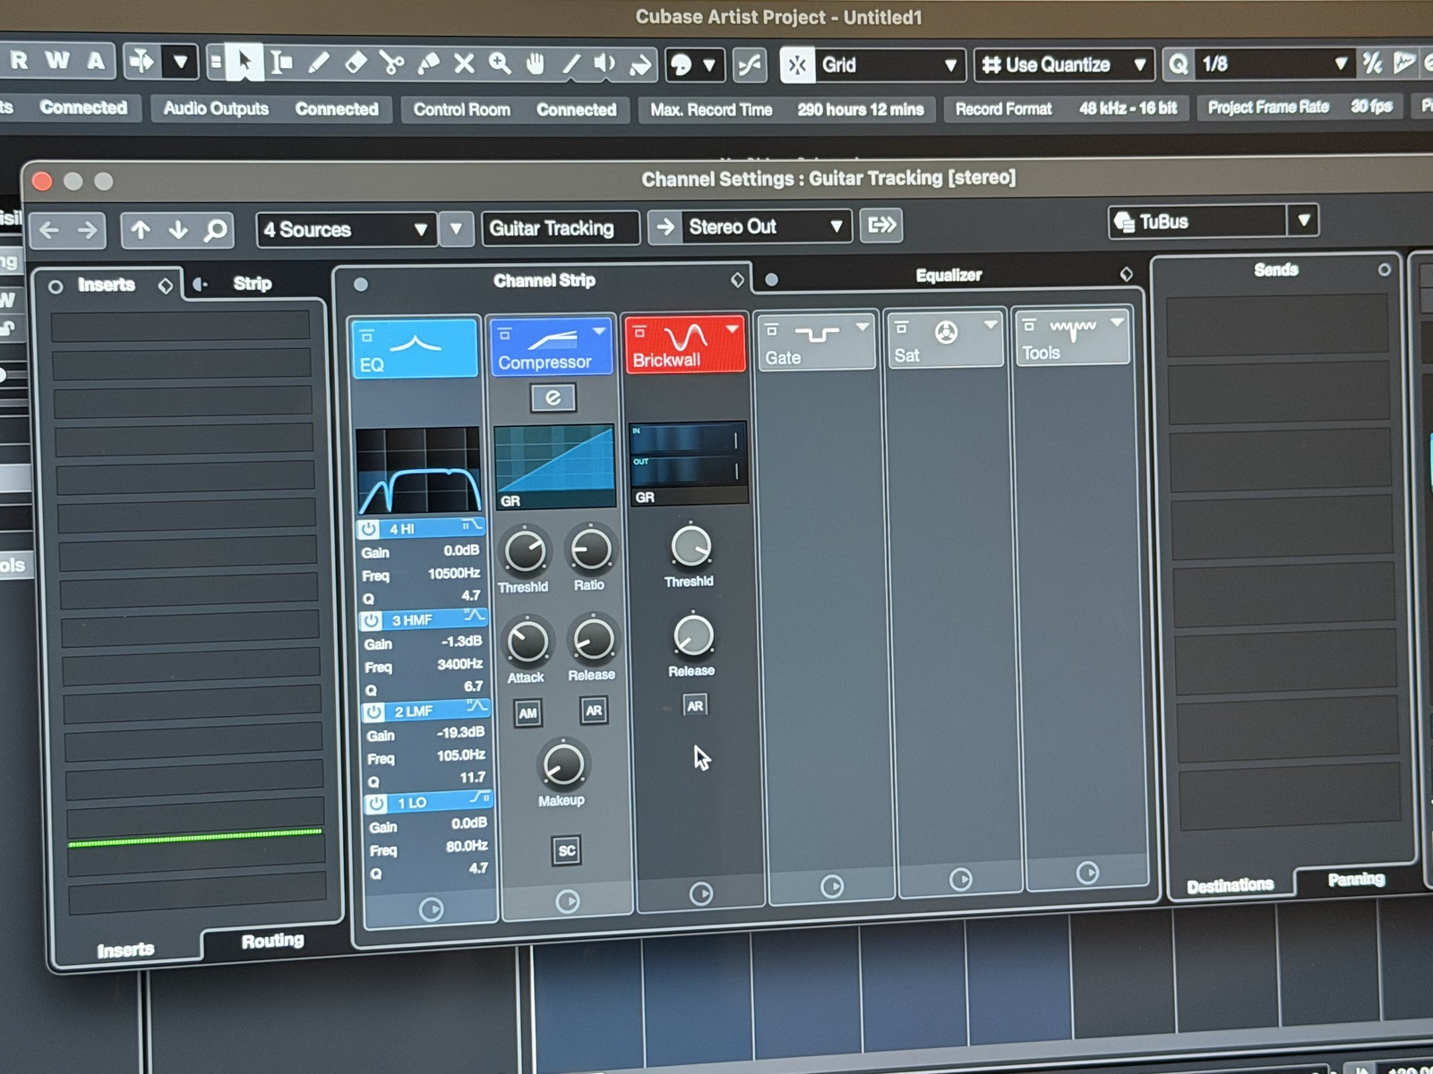Click the Compressor Makeup knob
The width and height of the screenshot is (1433, 1074).
coord(563,765)
